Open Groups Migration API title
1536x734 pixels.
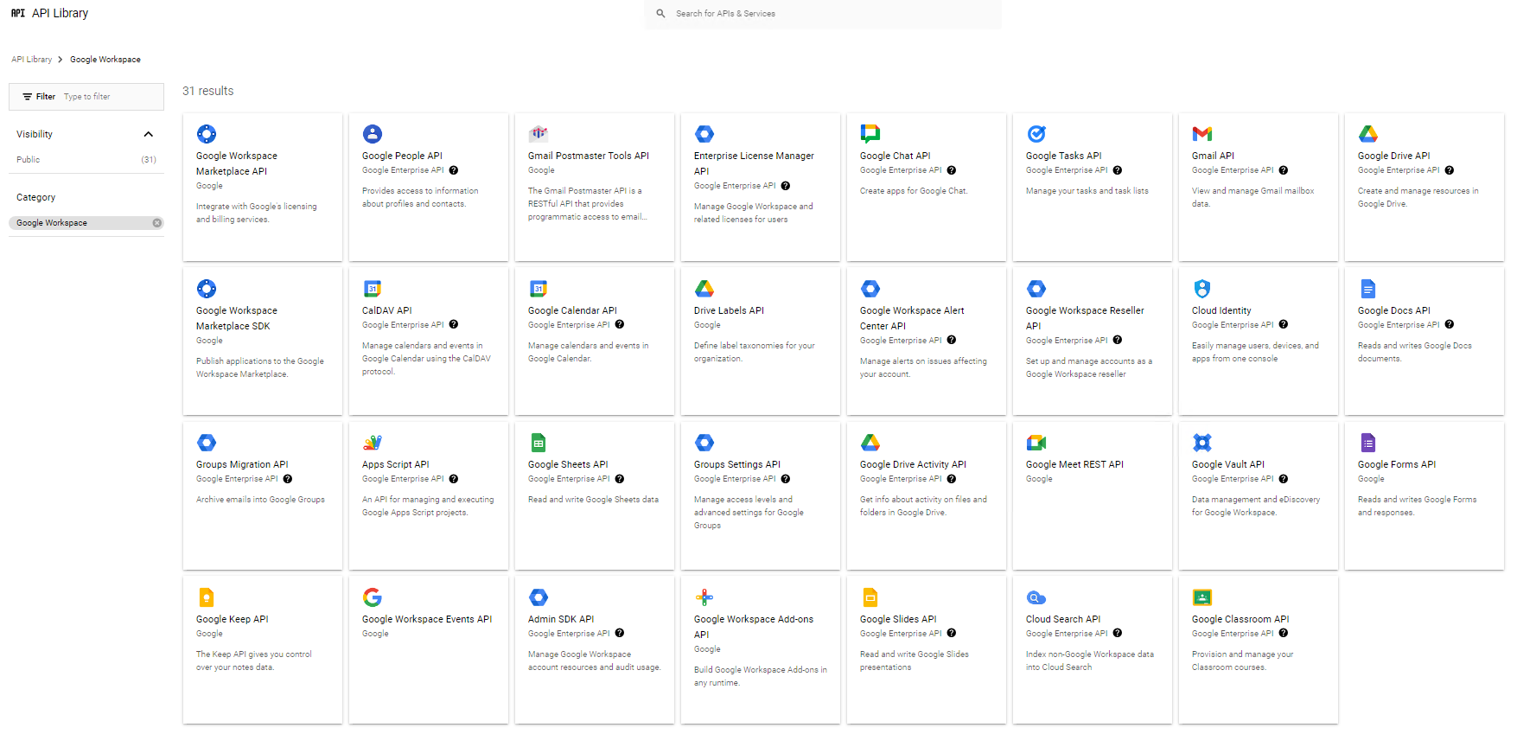coord(242,464)
